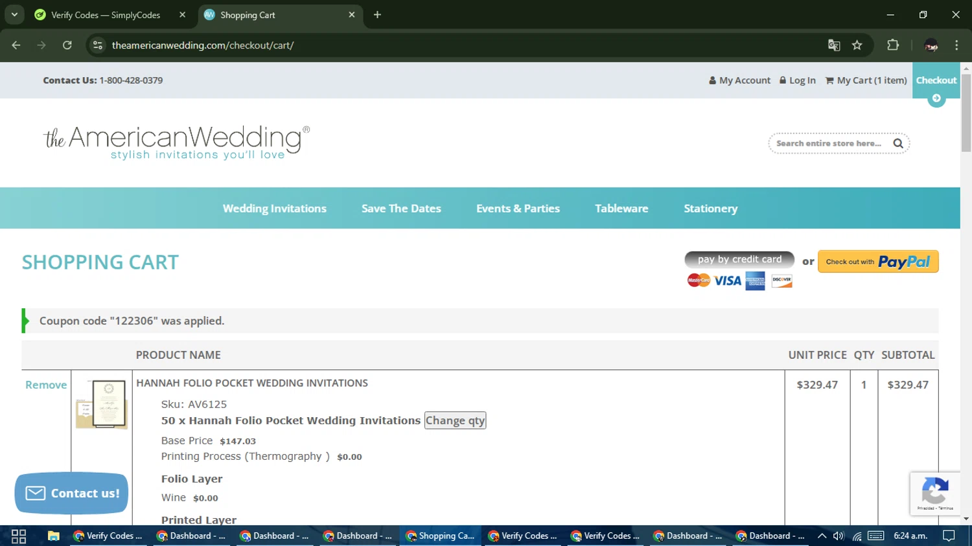
Task: Click the VISA card logo
Action: pos(728,280)
